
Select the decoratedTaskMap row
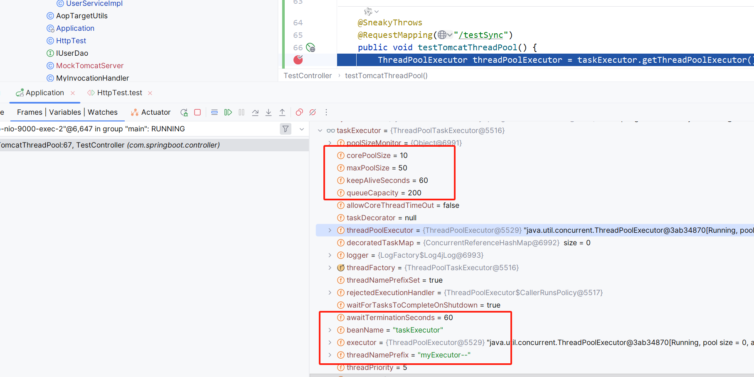(x=464, y=243)
